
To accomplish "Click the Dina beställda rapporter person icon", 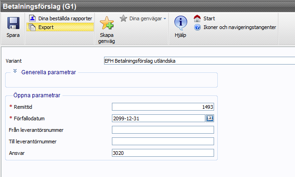I will (32, 18).
